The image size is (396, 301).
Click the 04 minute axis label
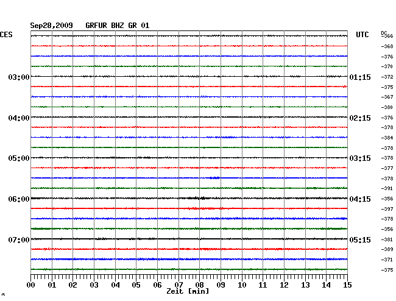115,285
